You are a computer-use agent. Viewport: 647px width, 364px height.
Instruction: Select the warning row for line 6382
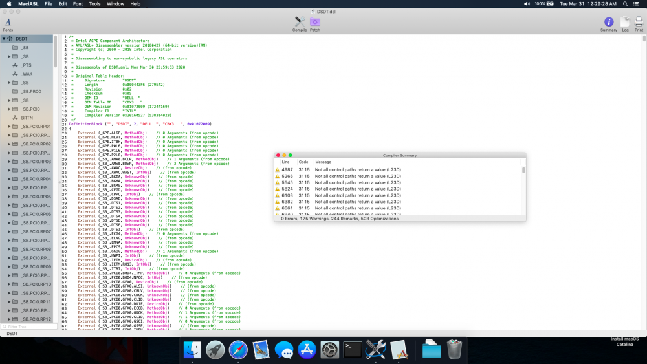point(398,202)
